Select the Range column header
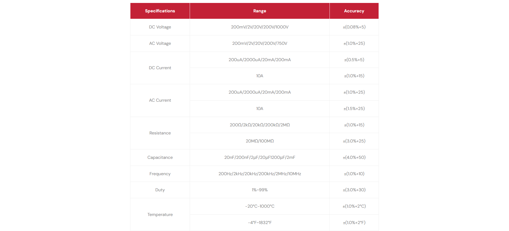The image size is (509, 231). click(259, 11)
